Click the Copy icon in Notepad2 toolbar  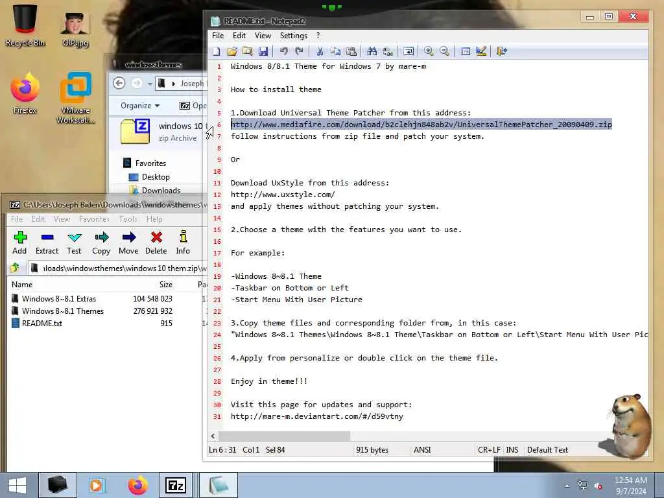click(335, 51)
